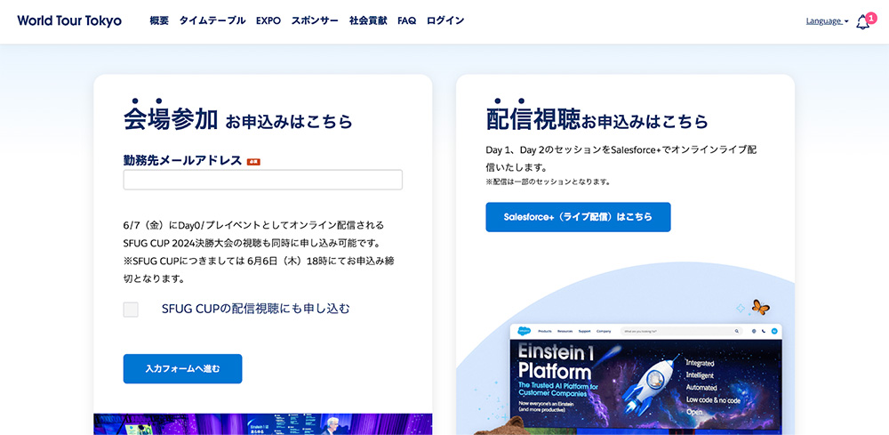Viewport: 889px width, 435px height.
Task: Open the notification bell icon
Action: pyautogui.click(x=861, y=23)
